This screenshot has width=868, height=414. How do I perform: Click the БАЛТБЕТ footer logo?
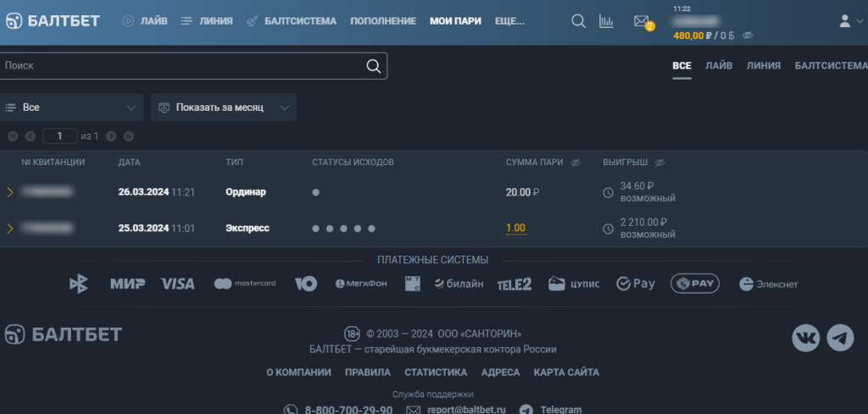pos(64,334)
